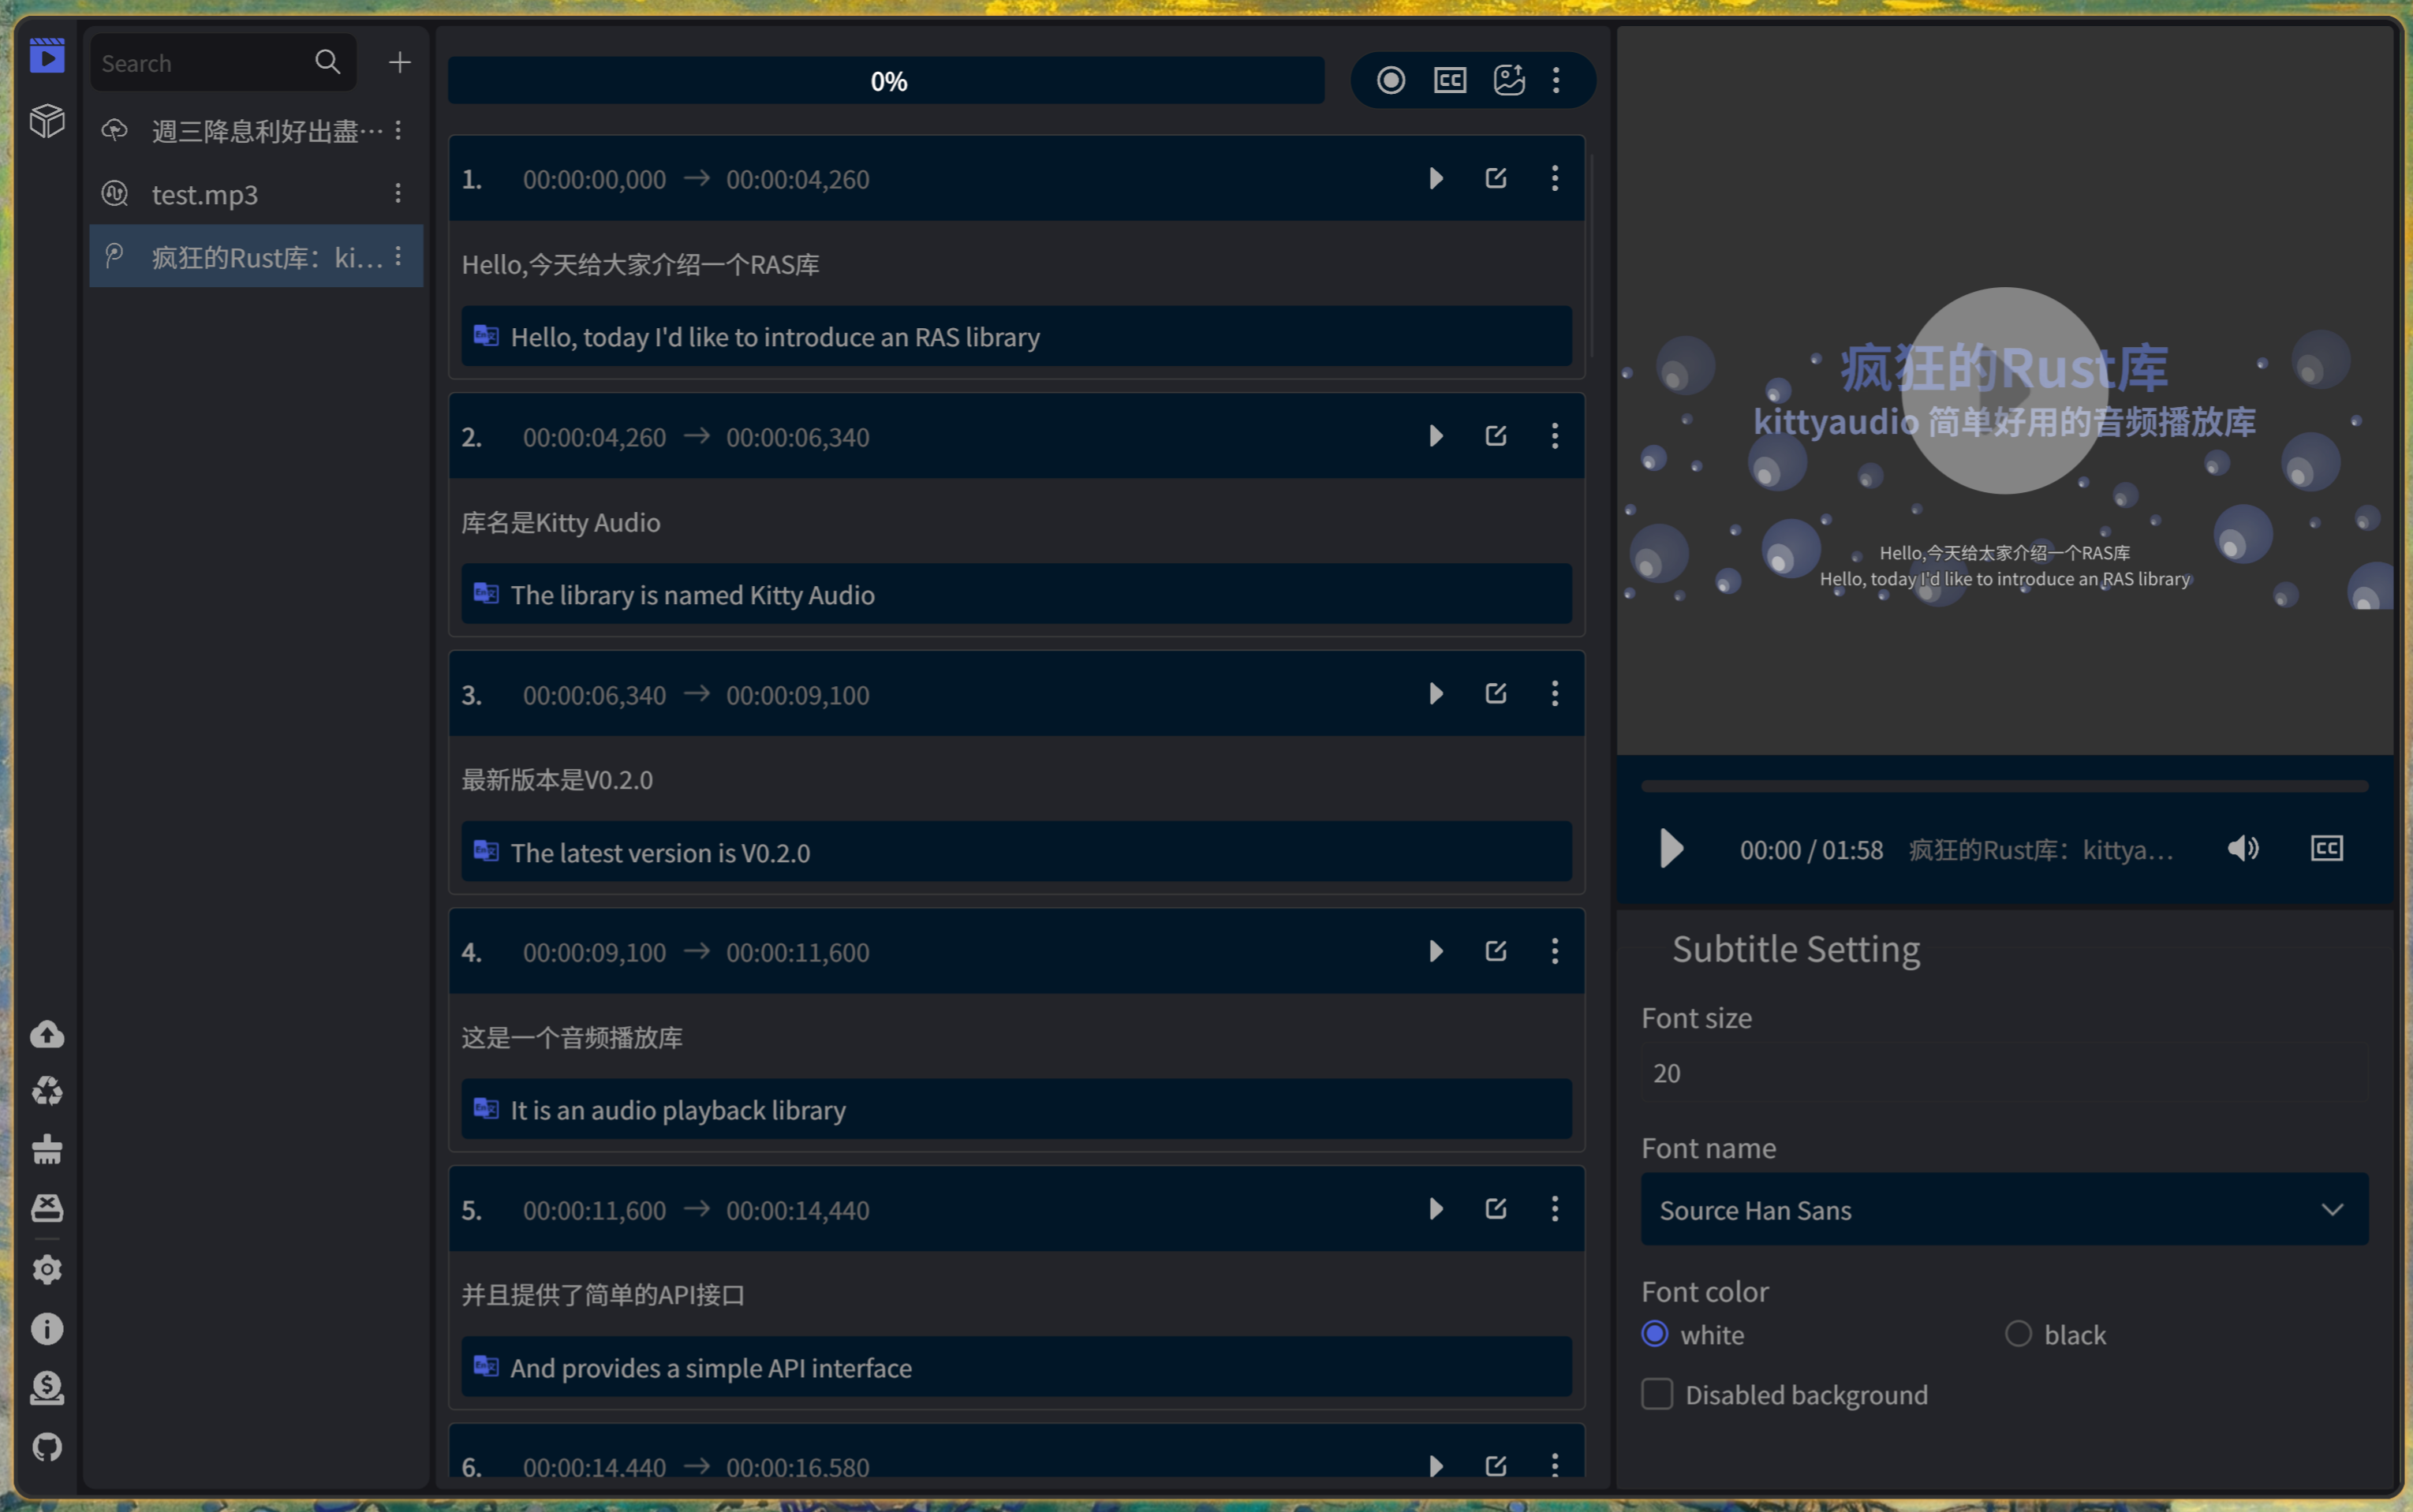Image resolution: width=2413 pixels, height=1512 pixels.
Task: Click the edit icon on subtitle 2
Action: click(1495, 436)
